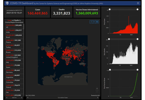Click vaccine doses chart right range handle
This screenshot has width=145, height=100.
137,70
